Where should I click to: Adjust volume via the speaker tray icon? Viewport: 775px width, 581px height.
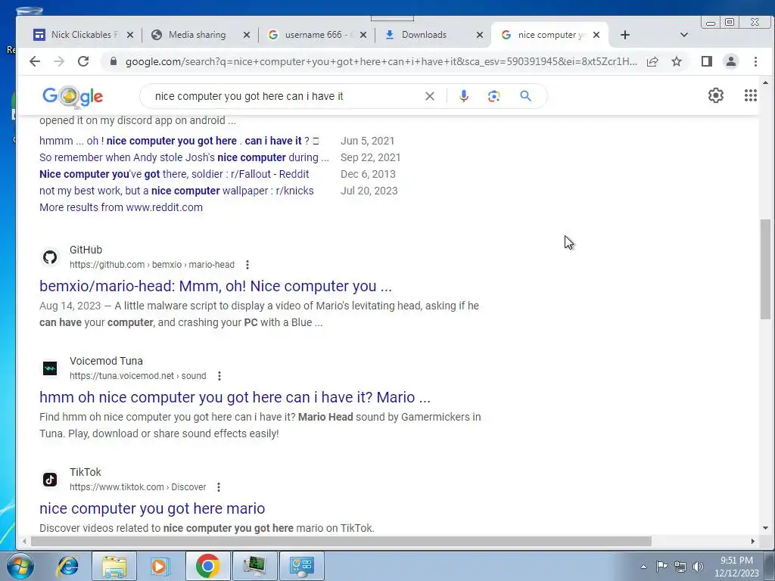(698, 567)
